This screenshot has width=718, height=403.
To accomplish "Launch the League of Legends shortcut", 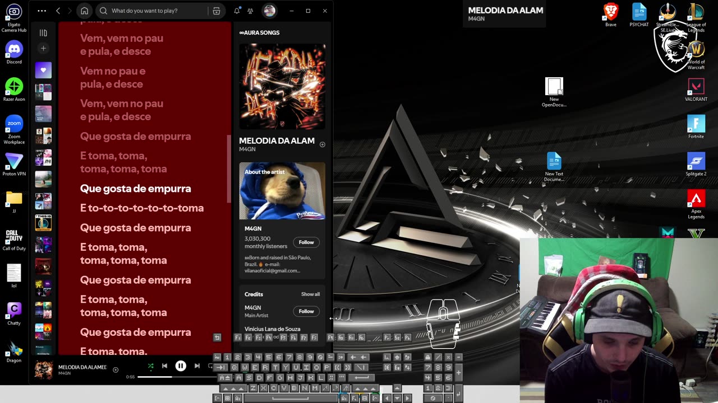I will click(696, 17).
